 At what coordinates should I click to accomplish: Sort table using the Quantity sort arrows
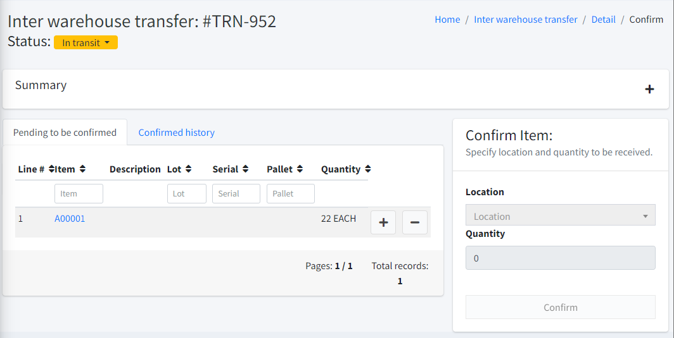[x=368, y=169]
